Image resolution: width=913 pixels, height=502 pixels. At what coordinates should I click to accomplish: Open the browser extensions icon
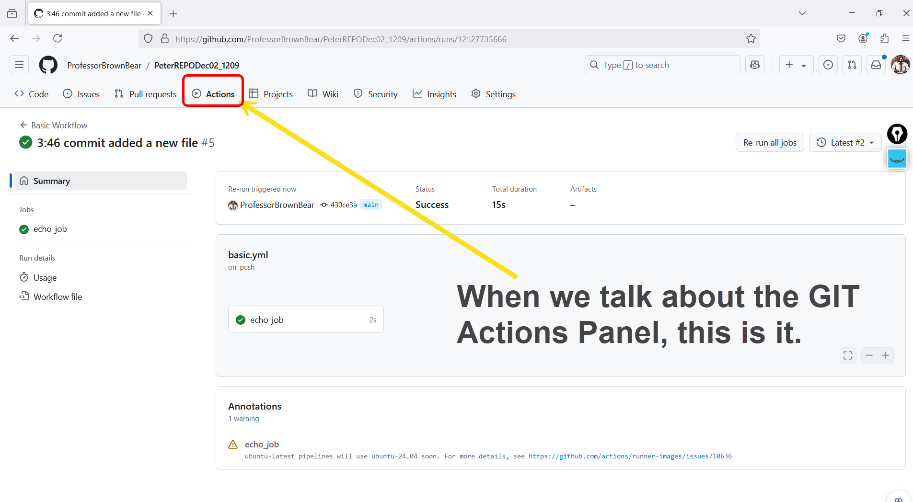point(885,38)
